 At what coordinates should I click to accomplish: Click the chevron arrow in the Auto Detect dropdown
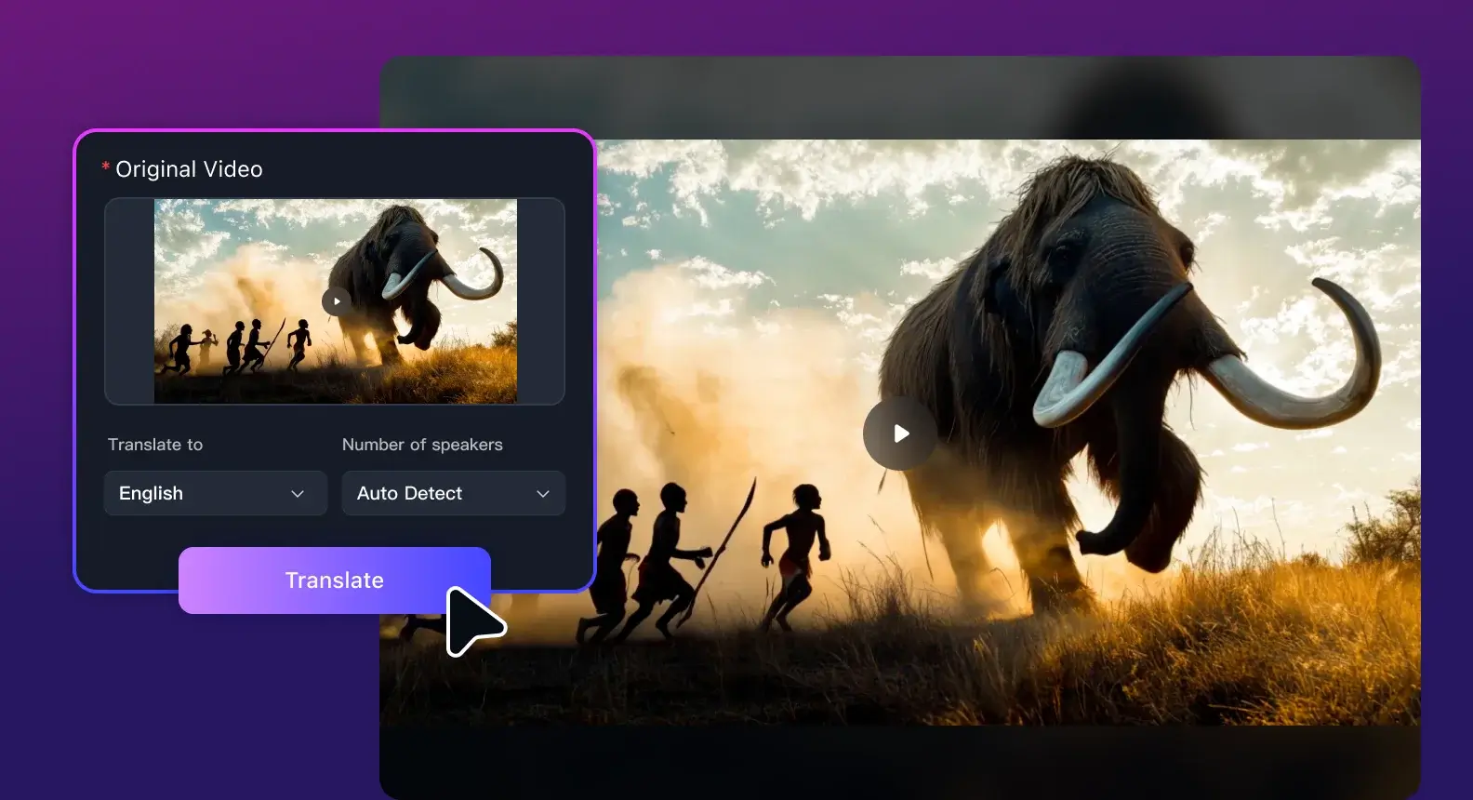(543, 494)
